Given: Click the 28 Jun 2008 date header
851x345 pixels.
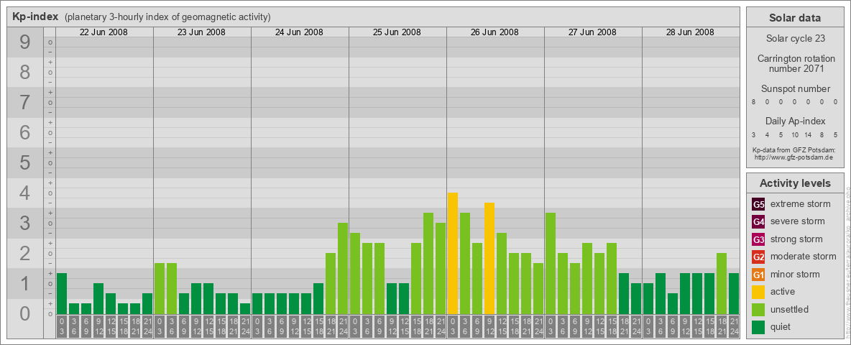Looking at the screenshot, I should tap(690, 32).
